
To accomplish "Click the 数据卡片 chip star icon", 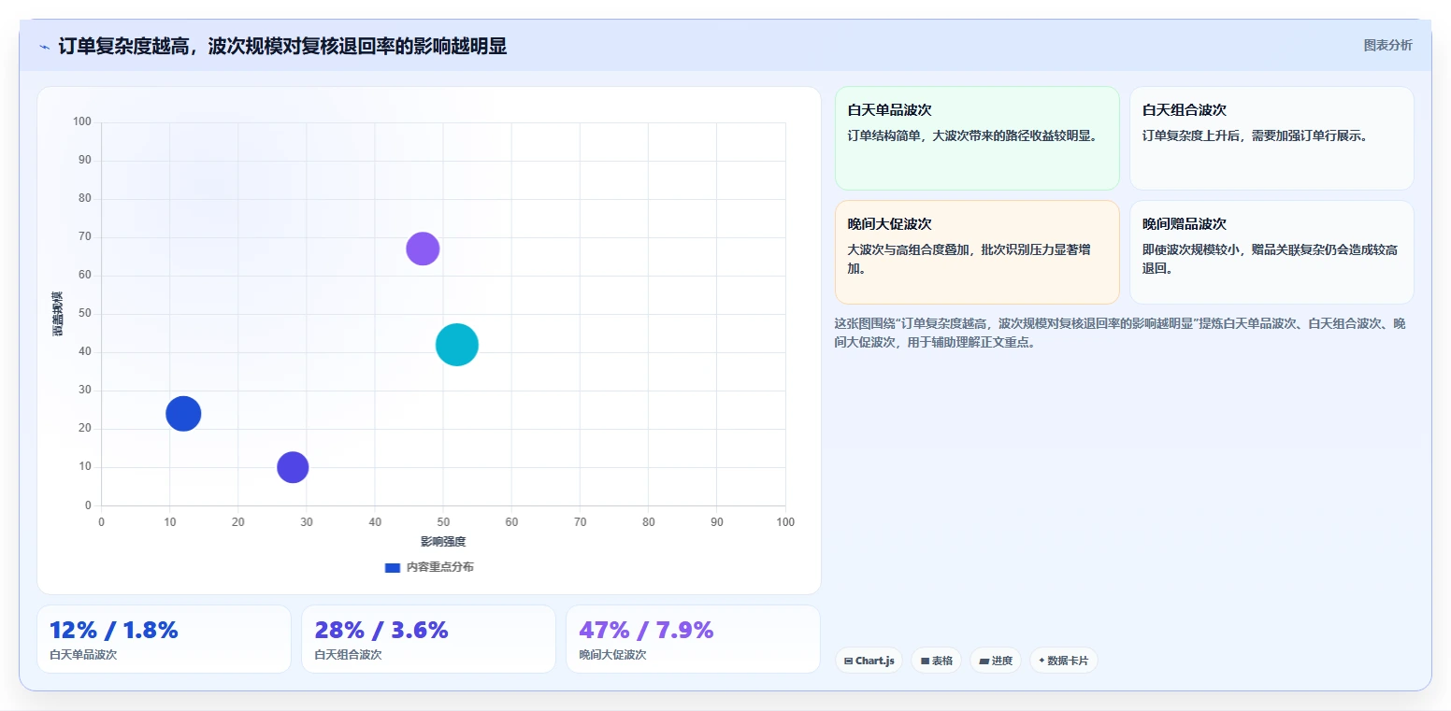I will pos(1042,660).
